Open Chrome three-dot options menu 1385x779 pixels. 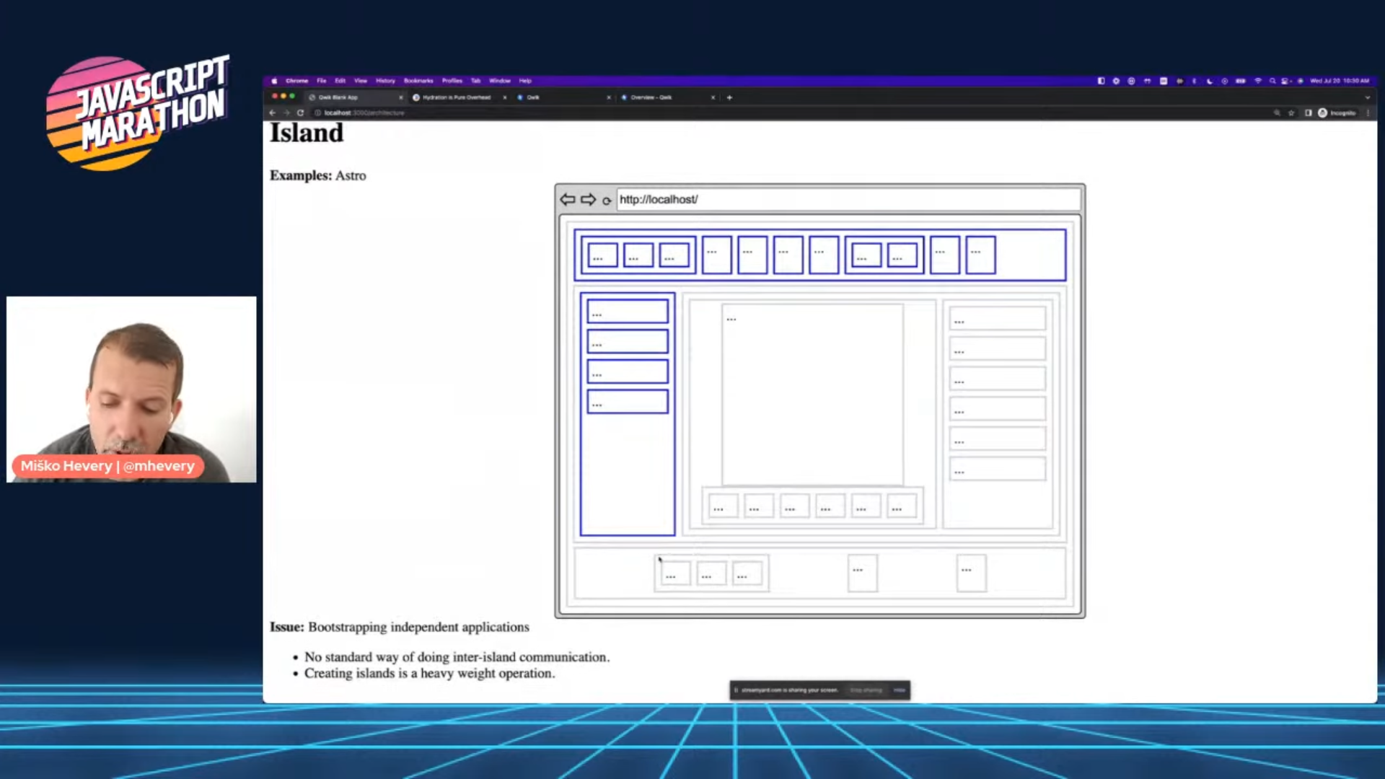click(x=1368, y=113)
